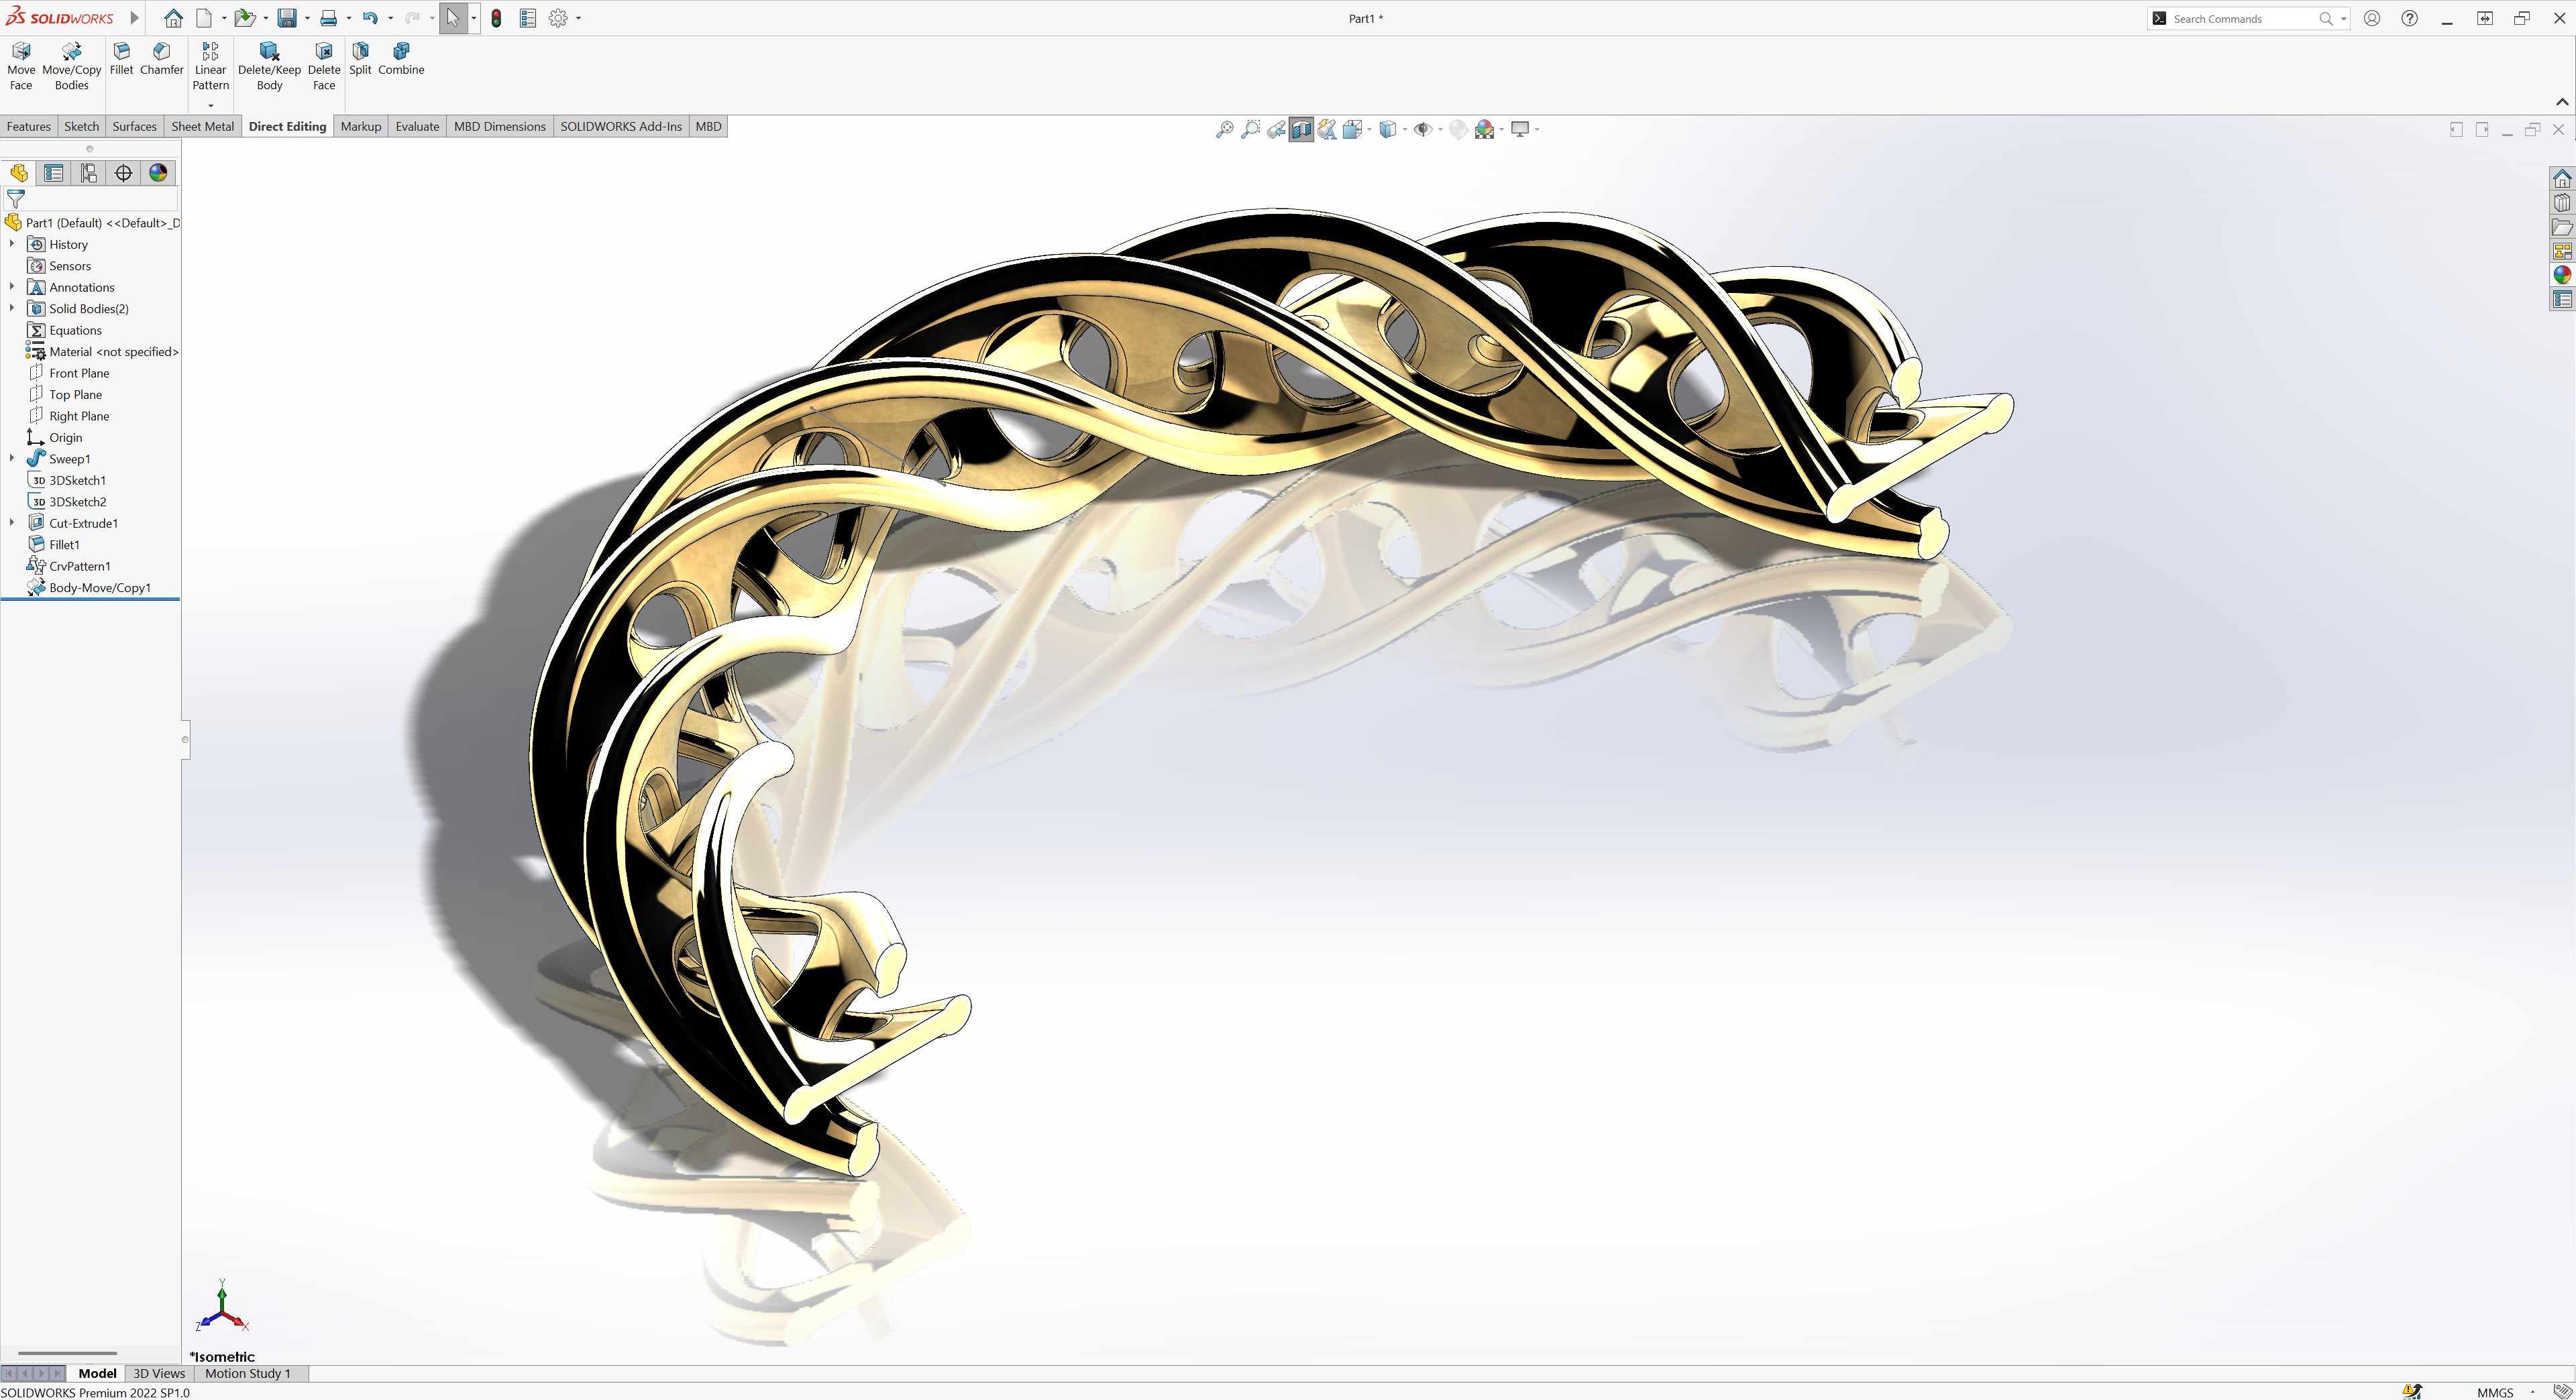Image resolution: width=2576 pixels, height=1400 pixels.
Task: Click the Display Style icon
Action: [1387, 129]
